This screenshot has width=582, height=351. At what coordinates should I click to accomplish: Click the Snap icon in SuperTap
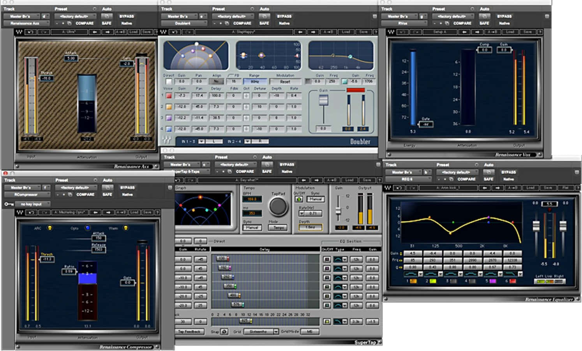tap(224, 331)
